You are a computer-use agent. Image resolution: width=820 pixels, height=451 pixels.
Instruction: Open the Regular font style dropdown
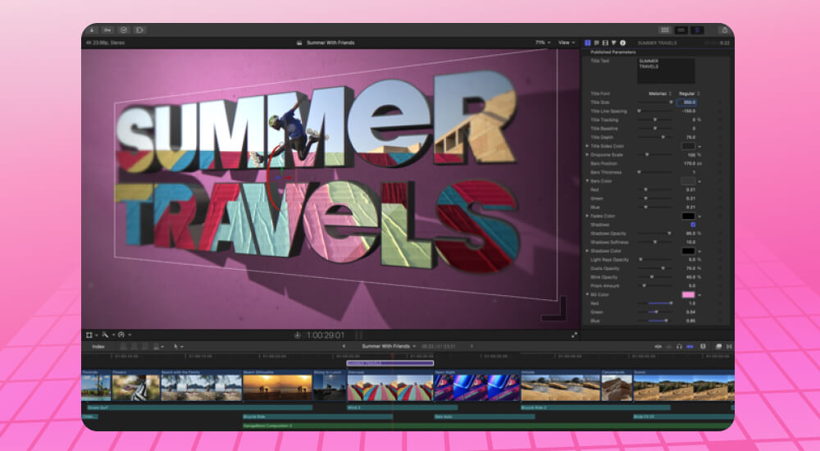[690, 93]
